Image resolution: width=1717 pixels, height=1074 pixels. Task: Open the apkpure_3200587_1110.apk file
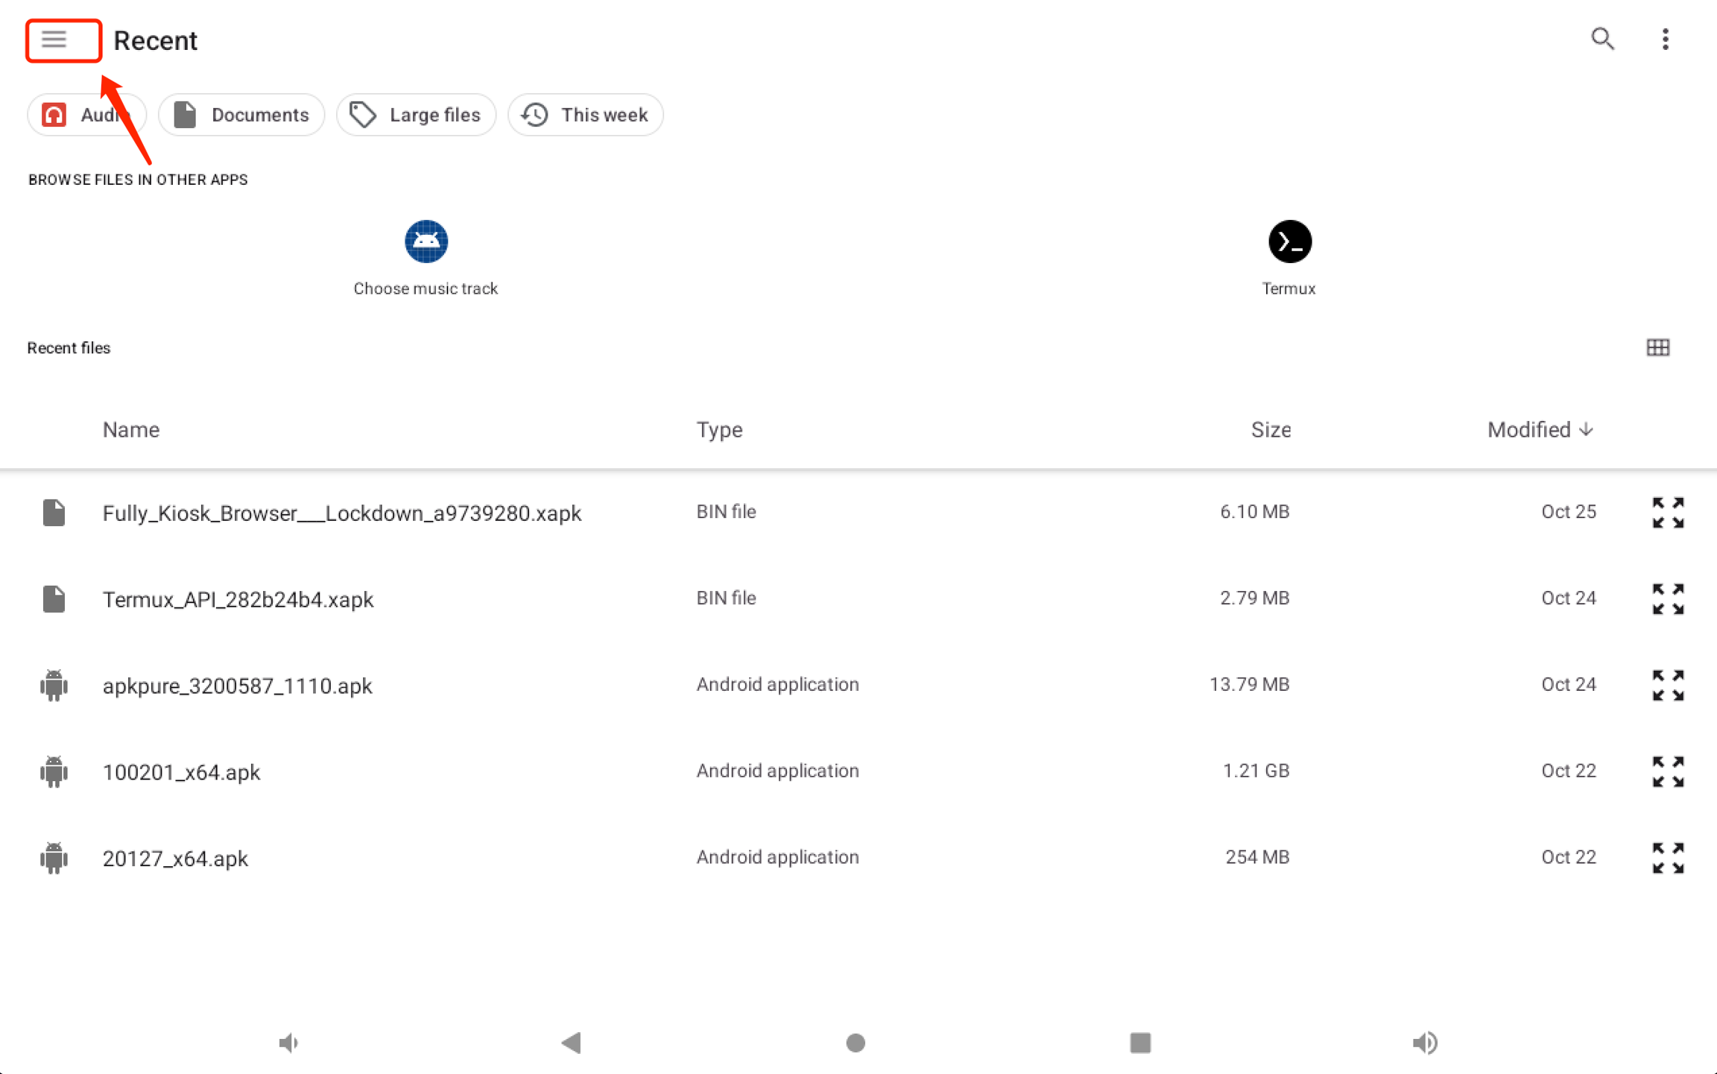pyautogui.click(x=237, y=686)
